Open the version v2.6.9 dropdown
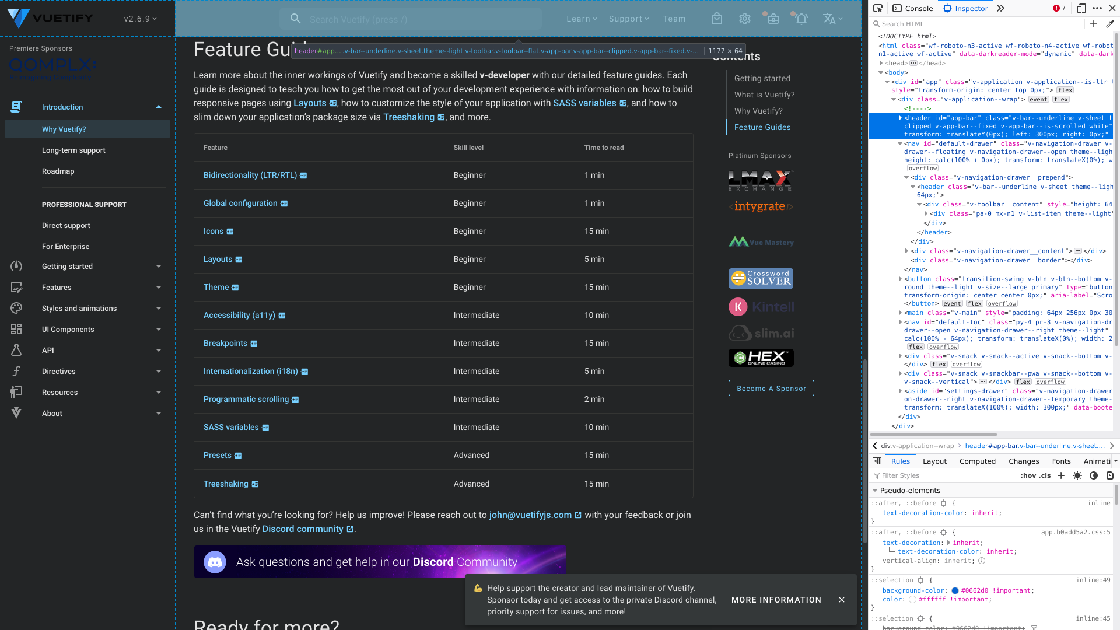The width and height of the screenshot is (1120, 630). (x=140, y=19)
